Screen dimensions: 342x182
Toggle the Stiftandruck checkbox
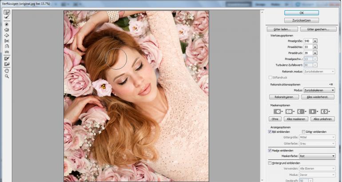tap(270, 77)
